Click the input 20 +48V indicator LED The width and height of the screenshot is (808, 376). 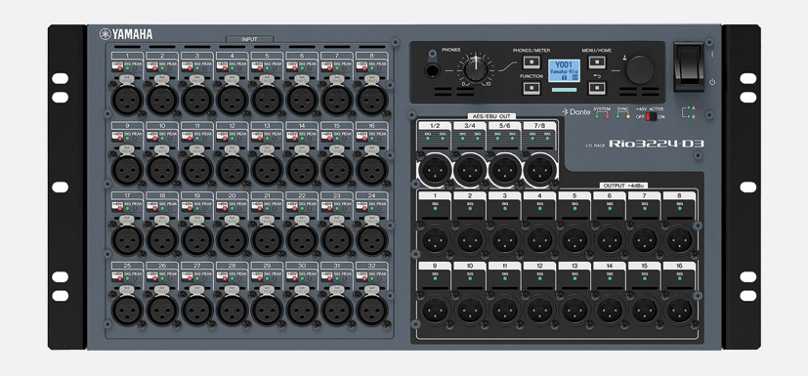225,208
